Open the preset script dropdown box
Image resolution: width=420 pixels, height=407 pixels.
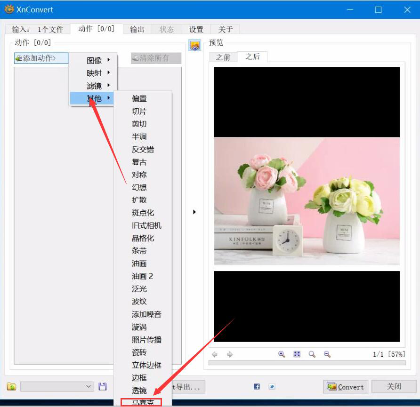click(57, 386)
